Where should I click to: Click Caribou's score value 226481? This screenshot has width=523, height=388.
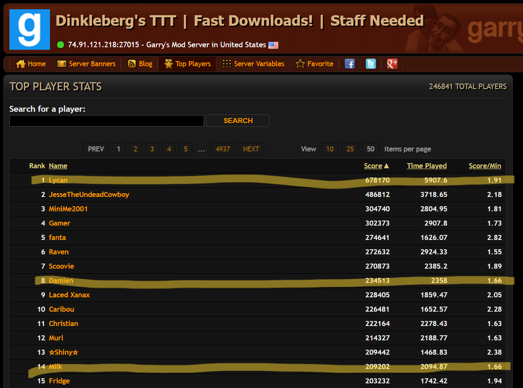tap(377, 309)
